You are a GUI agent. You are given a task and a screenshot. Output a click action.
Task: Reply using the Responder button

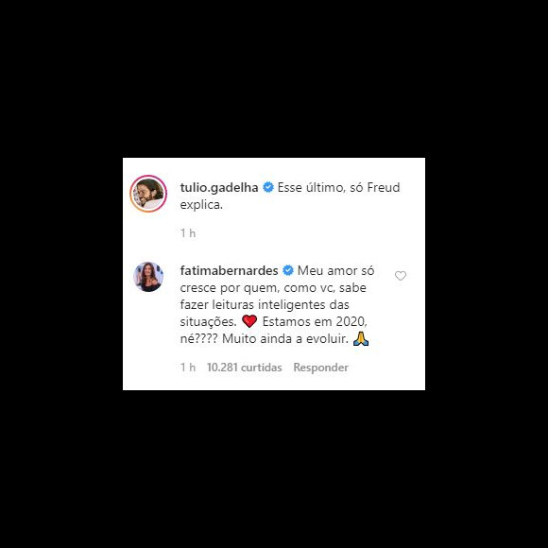point(320,368)
